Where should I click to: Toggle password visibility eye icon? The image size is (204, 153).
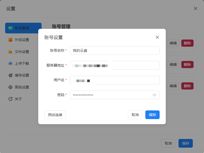155,95
